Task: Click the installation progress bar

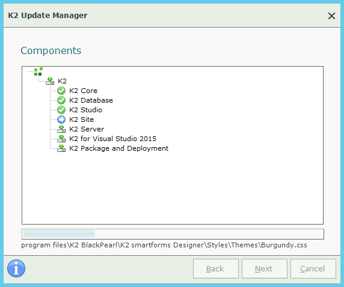Action: (173, 234)
